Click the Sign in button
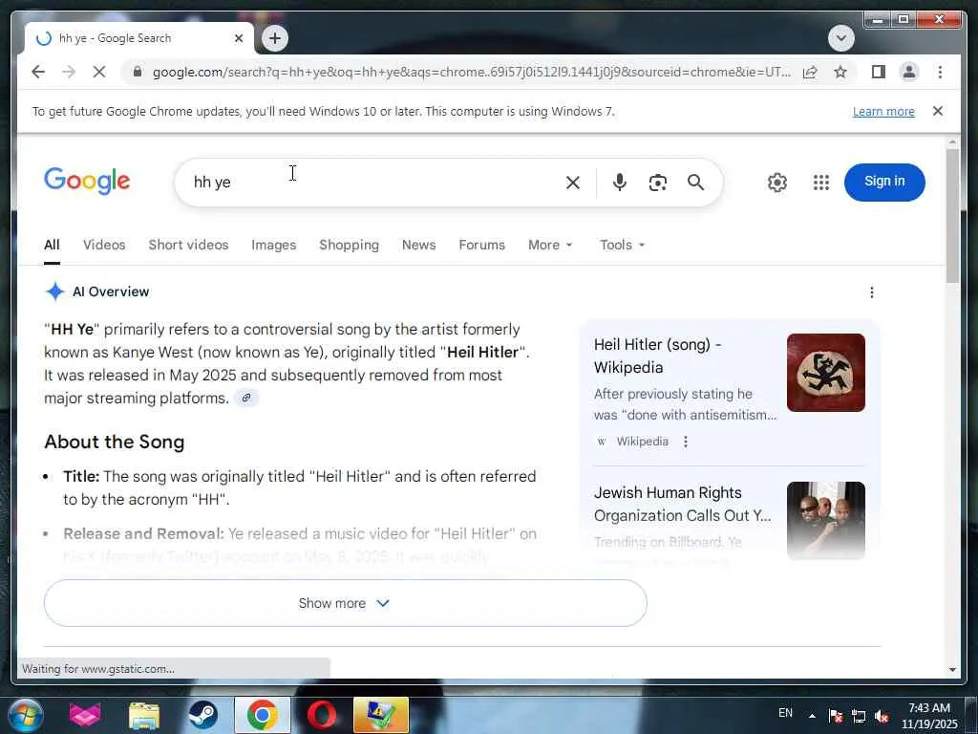Screen dimensions: 978x734 click(884, 183)
